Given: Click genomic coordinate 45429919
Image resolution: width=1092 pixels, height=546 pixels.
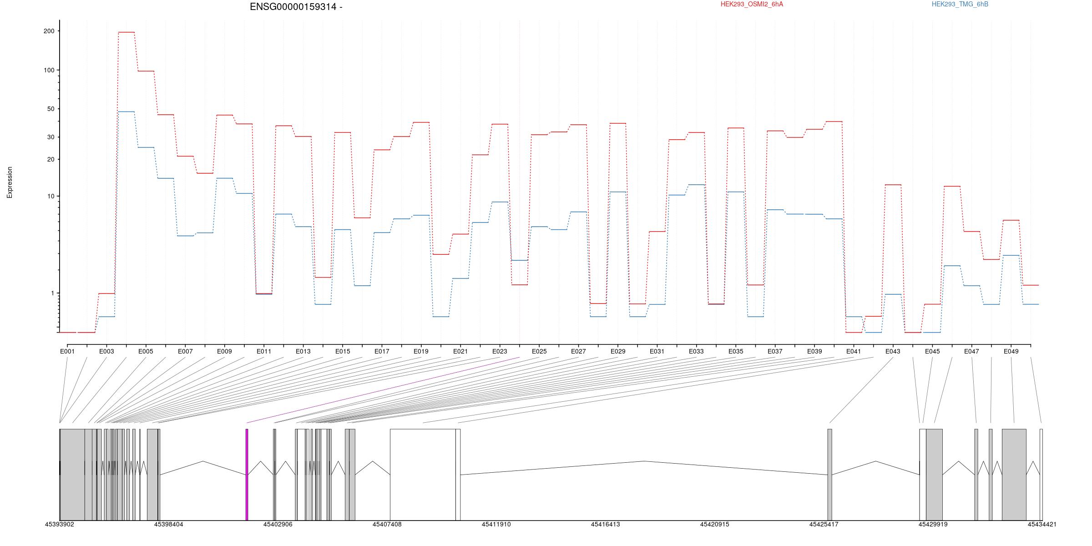Looking at the screenshot, I should pos(933,524).
